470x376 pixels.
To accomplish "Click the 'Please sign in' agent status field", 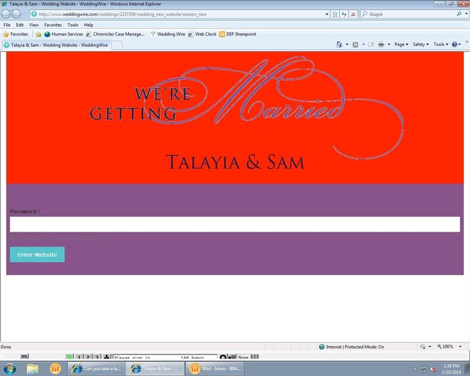I will [x=165, y=357].
